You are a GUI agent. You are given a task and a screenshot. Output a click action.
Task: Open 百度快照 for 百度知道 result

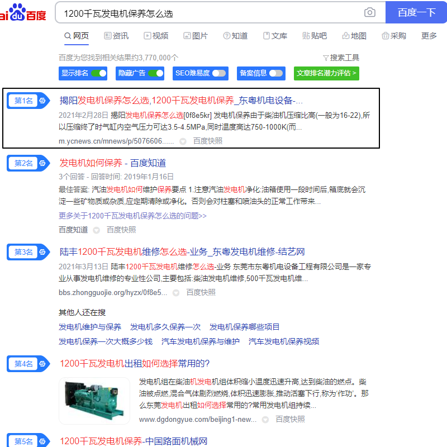(121, 230)
